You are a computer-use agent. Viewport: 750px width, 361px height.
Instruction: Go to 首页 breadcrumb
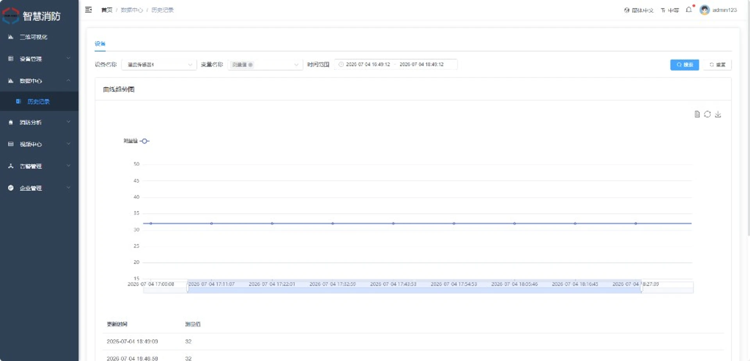(x=107, y=10)
